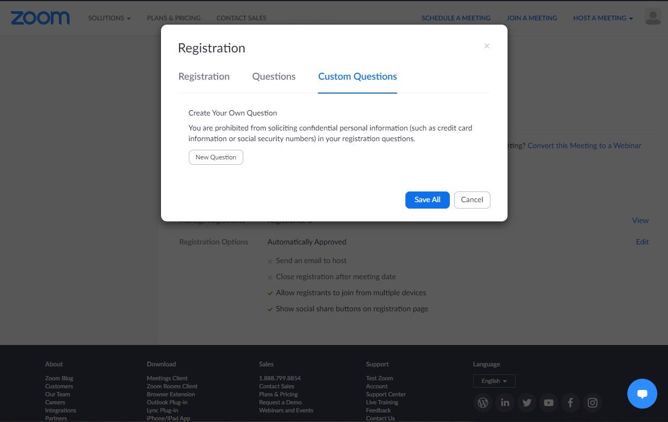The width and height of the screenshot is (668, 422).
Task: Open the LinkedIn social icon
Action: coord(505,403)
